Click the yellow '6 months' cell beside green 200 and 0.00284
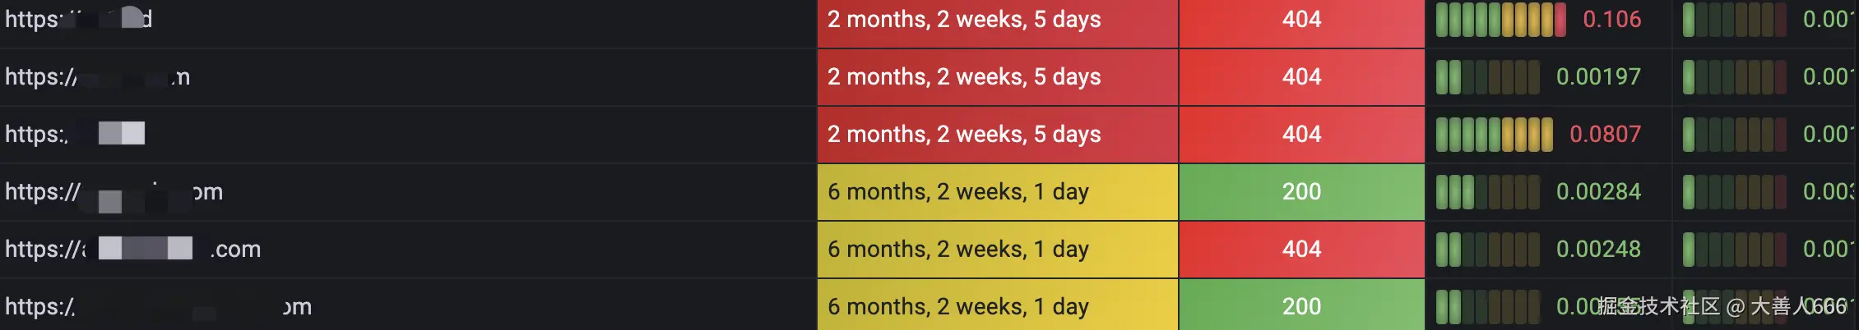 tap(998, 192)
